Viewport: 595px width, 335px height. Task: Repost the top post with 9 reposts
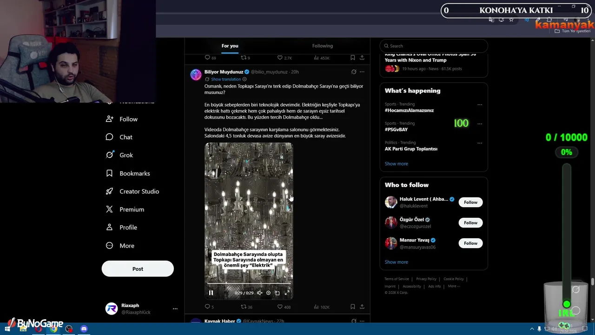[245, 58]
